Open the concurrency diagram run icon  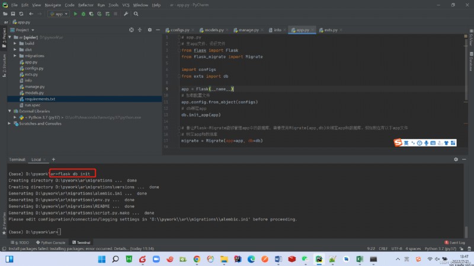tap(107, 14)
